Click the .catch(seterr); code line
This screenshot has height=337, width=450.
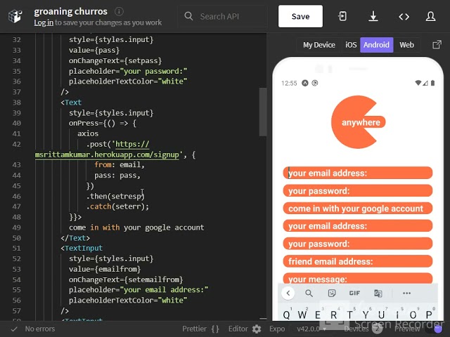coord(117,206)
